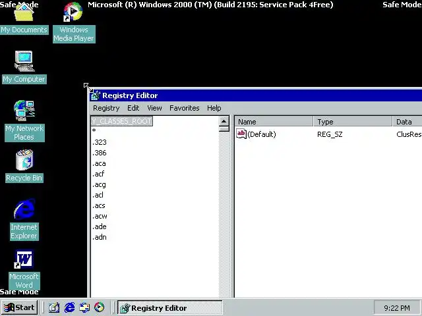Launch Windows Media Player from quick launch
The height and width of the screenshot is (316, 422).
[100, 307]
